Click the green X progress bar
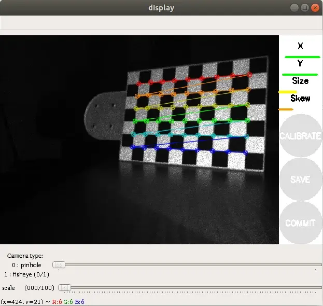The height and width of the screenshot is (306, 323). (x=302, y=57)
